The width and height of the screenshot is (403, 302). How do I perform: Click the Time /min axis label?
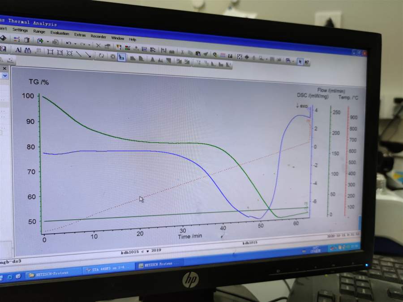pyautogui.click(x=190, y=236)
